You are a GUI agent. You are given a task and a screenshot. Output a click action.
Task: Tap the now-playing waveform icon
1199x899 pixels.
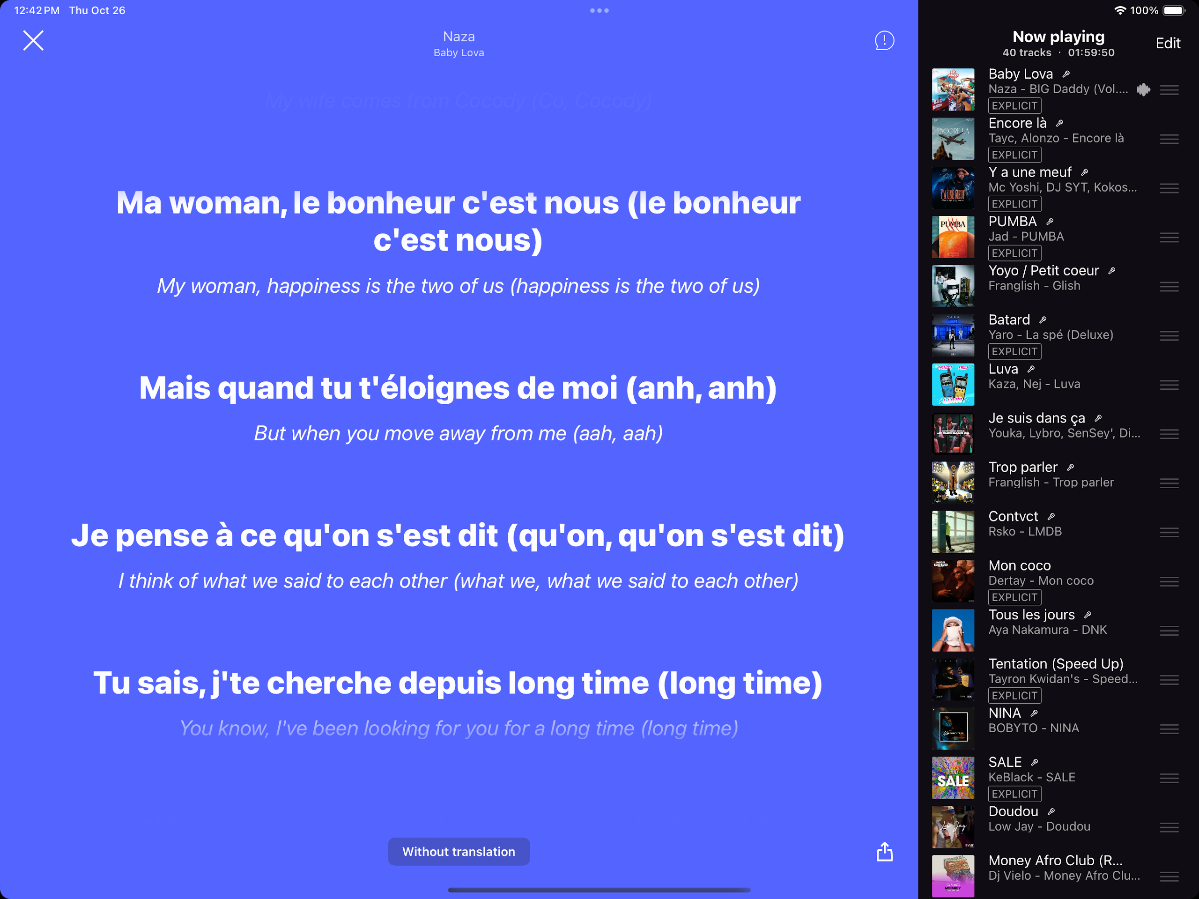1143,90
